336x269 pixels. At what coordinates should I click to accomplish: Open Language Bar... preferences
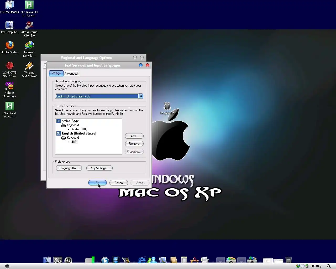(69, 168)
